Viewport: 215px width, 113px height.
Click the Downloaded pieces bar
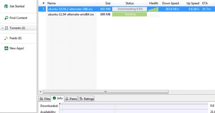(134, 106)
